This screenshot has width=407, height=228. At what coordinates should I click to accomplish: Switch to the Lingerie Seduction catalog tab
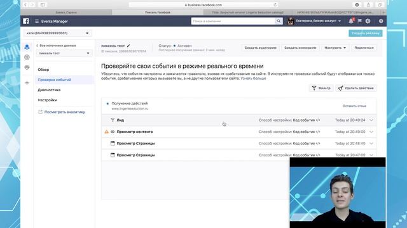tap(247, 12)
